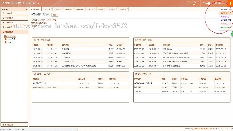Screen dimensions: 233x131
Task: Switch to the 产品信息 tab
Action: pyautogui.click(x=47, y=9)
